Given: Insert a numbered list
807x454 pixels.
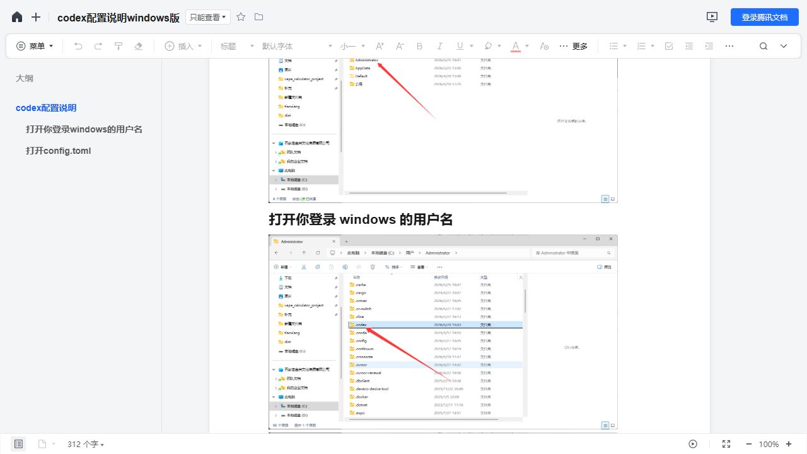Looking at the screenshot, I should (642, 46).
